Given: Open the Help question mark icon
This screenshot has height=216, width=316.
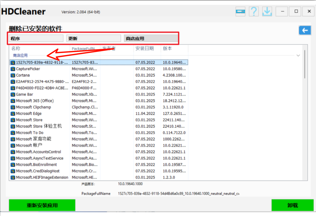Looking at the screenshot, I should (254, 11).
